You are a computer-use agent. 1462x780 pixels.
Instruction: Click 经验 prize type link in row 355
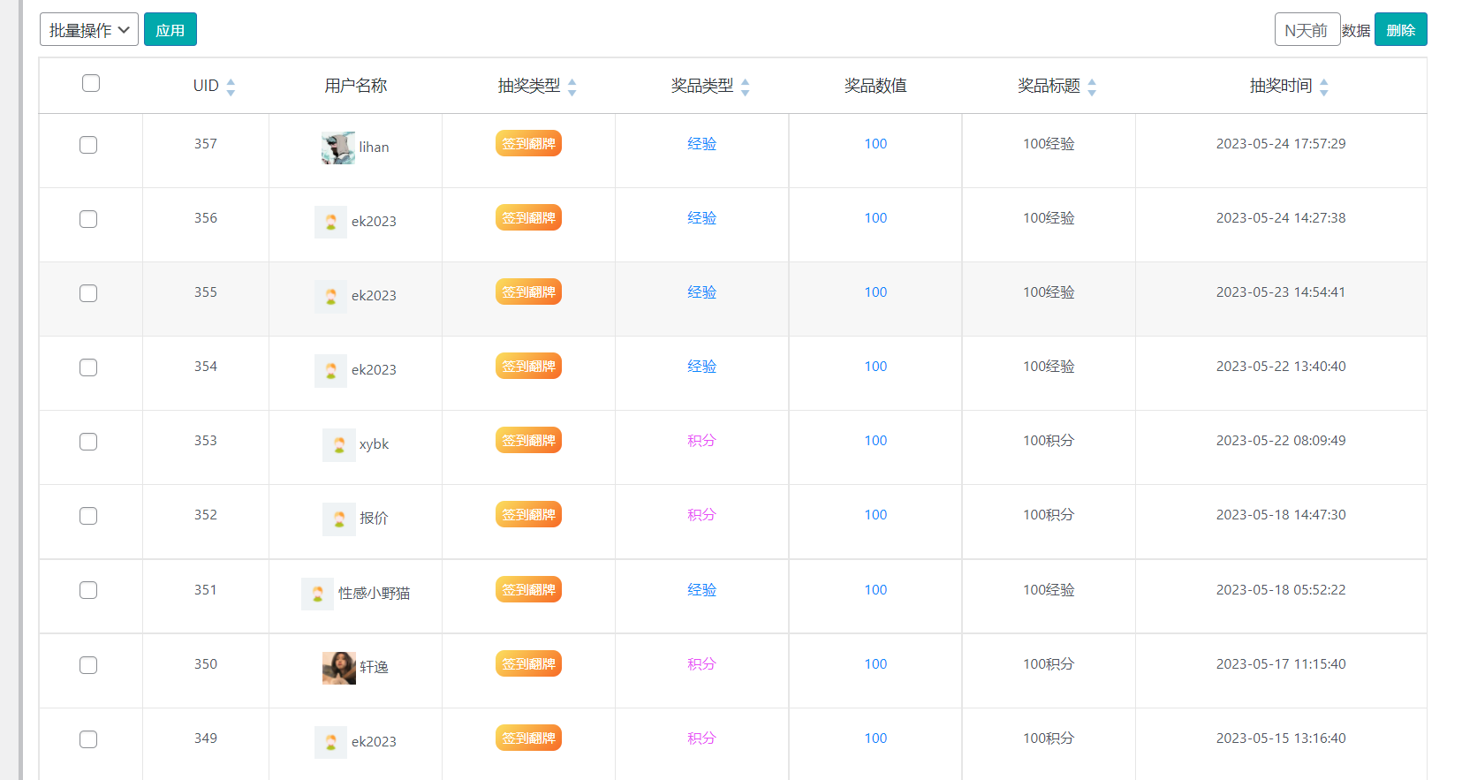(701, 292)
